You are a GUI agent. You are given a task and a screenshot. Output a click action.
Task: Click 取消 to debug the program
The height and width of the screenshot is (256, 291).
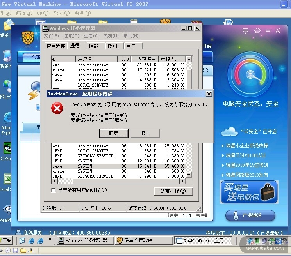145,133
